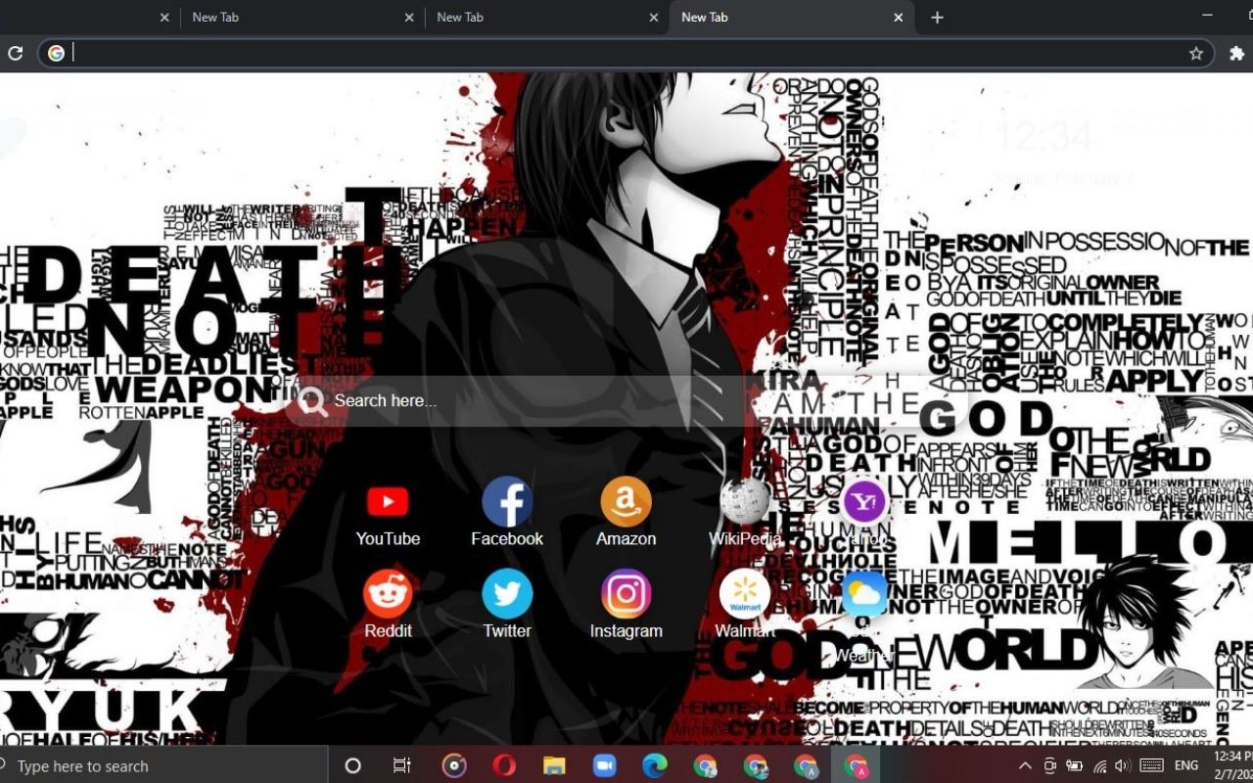This screenshot has height=783, width=1253.
Task: Open File Explorer from the taskbar
Action: click(555, 765)
